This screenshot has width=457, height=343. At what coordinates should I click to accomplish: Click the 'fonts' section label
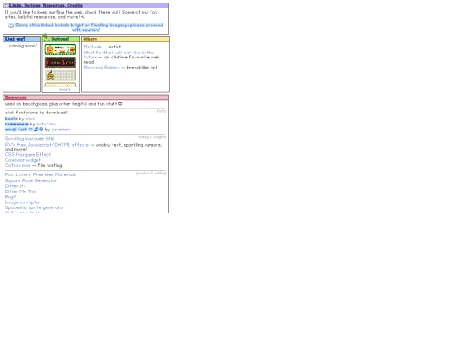(162, 111)
